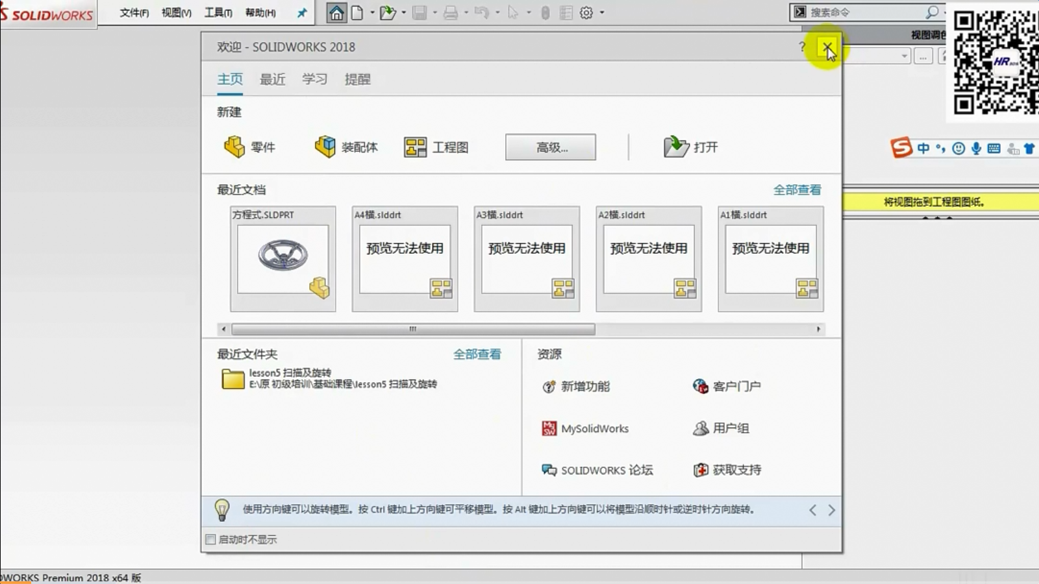Click the recent documents horizontal scrollbar

click(413, 329)
